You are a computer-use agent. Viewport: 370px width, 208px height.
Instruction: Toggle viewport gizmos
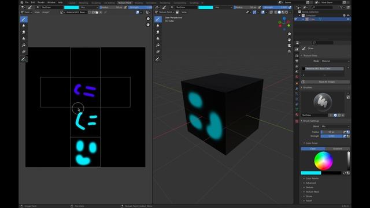[x=254, y=12]
